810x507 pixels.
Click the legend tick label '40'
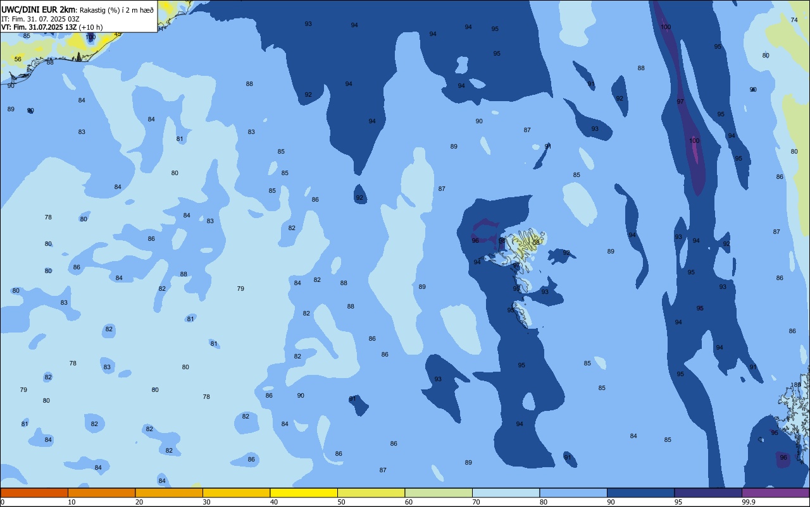coord(273,502)
